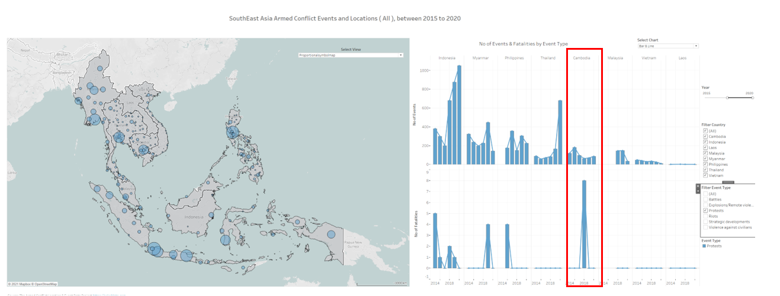Close the Filter Event Type panel
The width and height of the screenshot is (780, 296).
(698, 186)
